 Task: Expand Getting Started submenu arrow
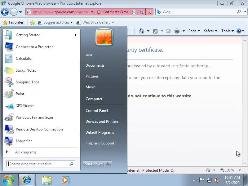[x=76, y=35]
